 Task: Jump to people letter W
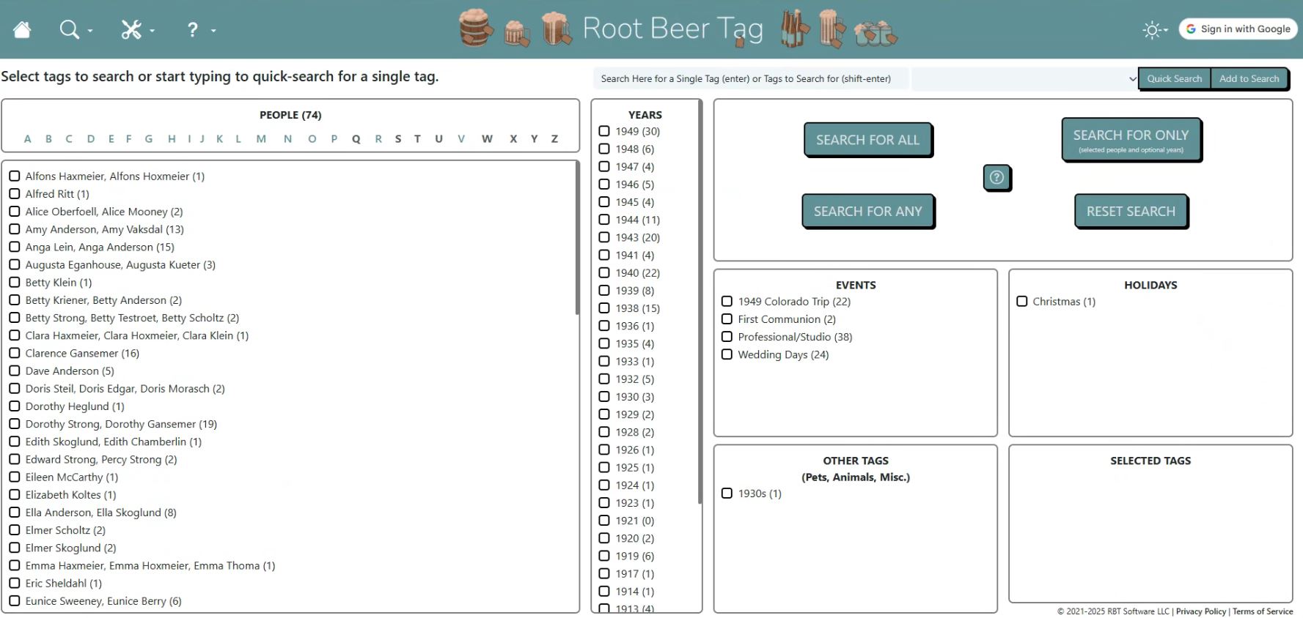pos(487,139)
